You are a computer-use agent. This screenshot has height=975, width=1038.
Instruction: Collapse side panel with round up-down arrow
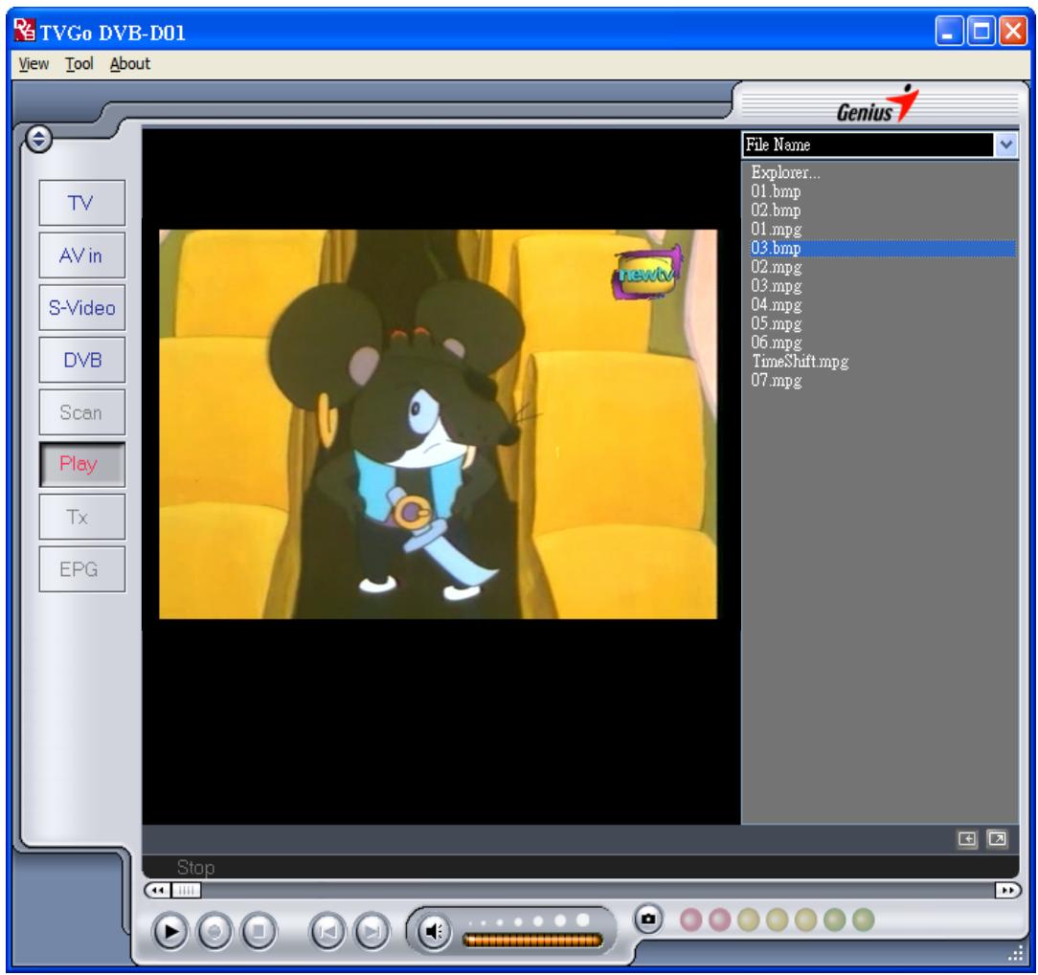[38, 139]
